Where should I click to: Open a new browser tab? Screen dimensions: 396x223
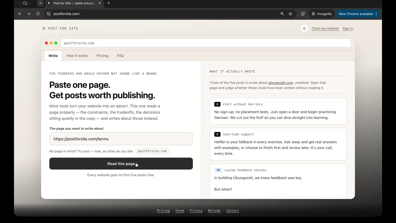[x=109, y=3]
